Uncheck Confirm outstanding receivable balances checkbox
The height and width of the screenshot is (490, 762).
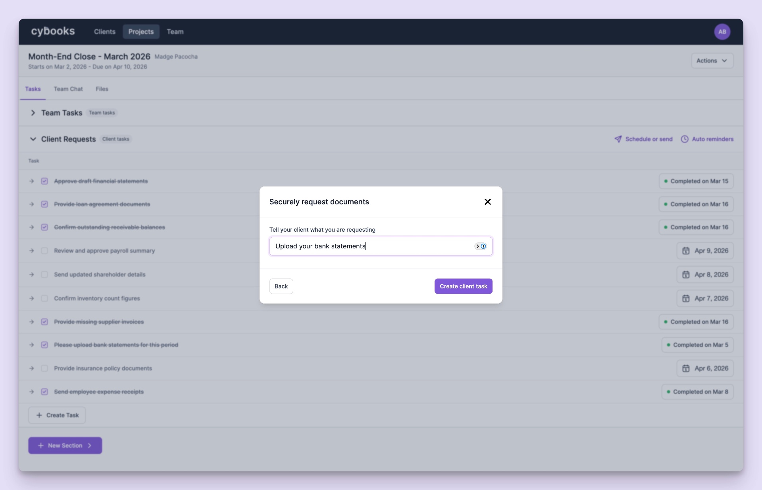point(44,227)
